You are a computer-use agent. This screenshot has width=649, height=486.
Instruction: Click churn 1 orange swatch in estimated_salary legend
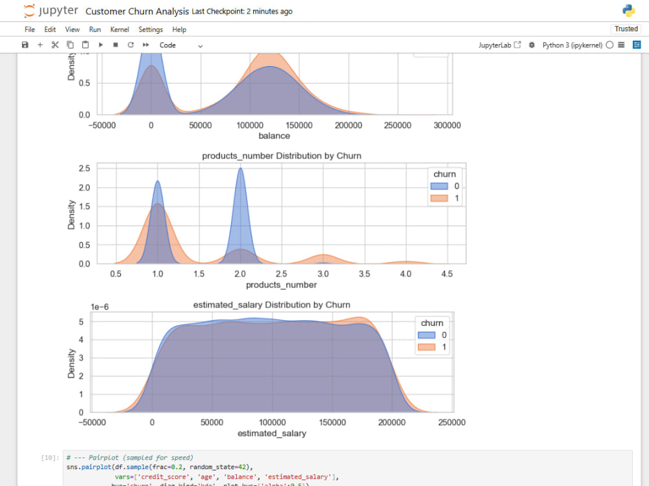(426, 347)
